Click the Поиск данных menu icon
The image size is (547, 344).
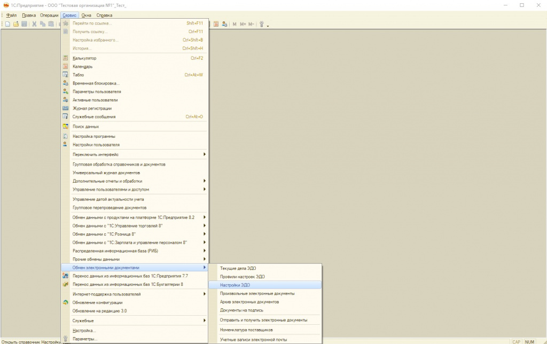click(x=65, y=126)
